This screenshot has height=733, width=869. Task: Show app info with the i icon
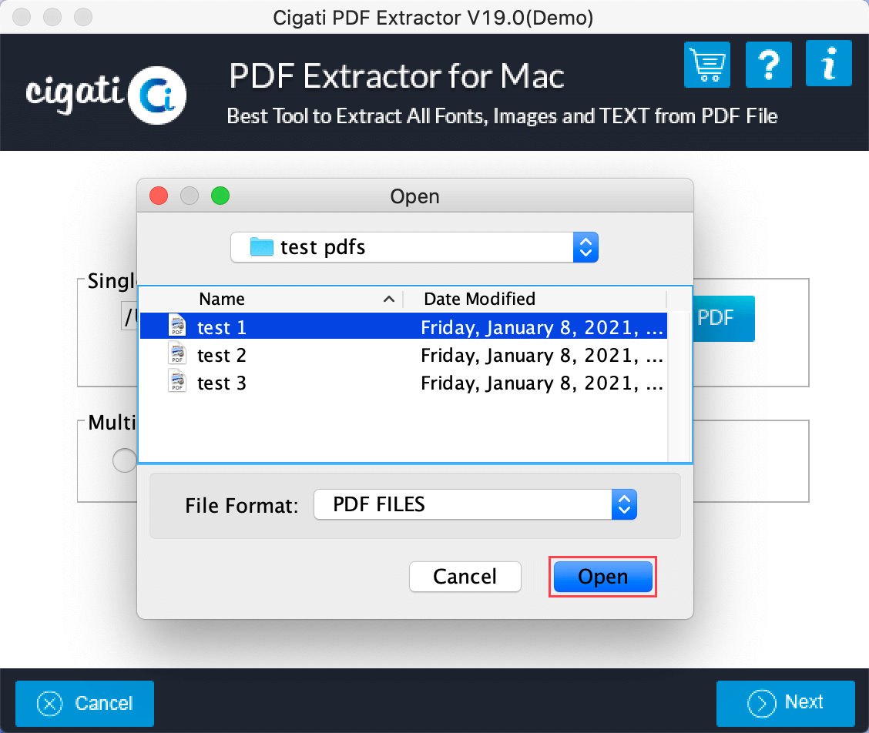[828, 63]
